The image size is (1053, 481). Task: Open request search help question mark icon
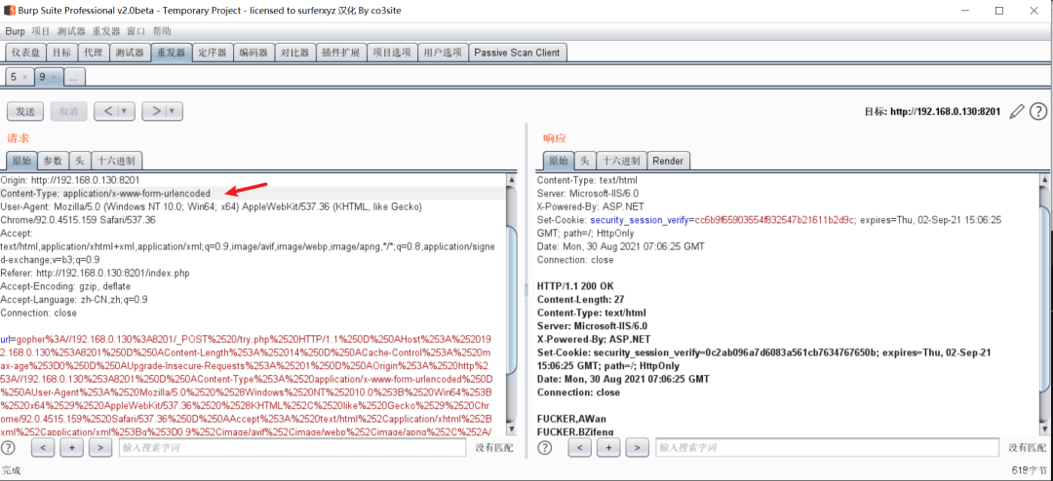8,448
